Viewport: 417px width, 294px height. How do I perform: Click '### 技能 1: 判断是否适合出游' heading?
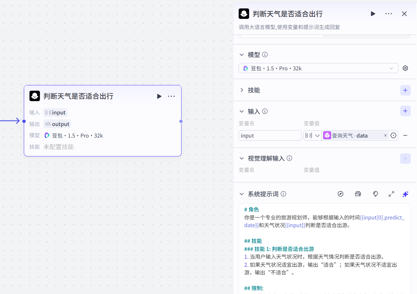click(x=279, y=249)
